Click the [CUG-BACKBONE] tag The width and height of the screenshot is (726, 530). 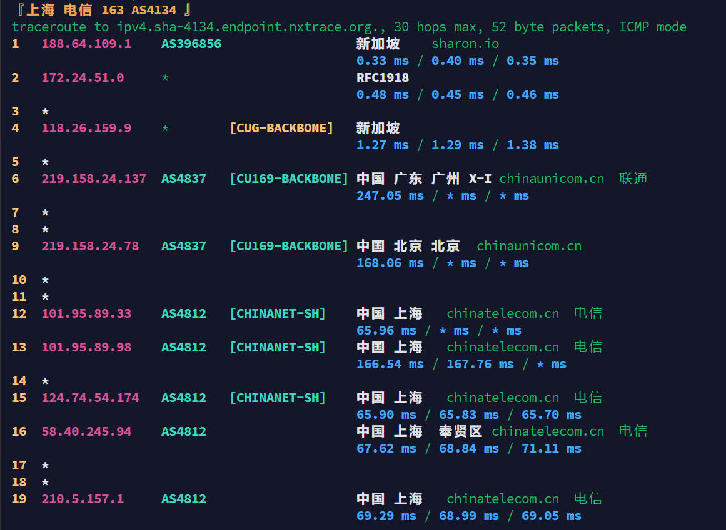[281, 128]
